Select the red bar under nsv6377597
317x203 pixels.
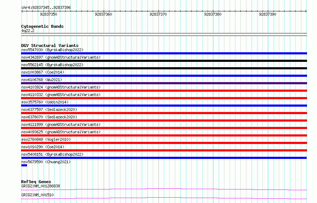point(164,113)
